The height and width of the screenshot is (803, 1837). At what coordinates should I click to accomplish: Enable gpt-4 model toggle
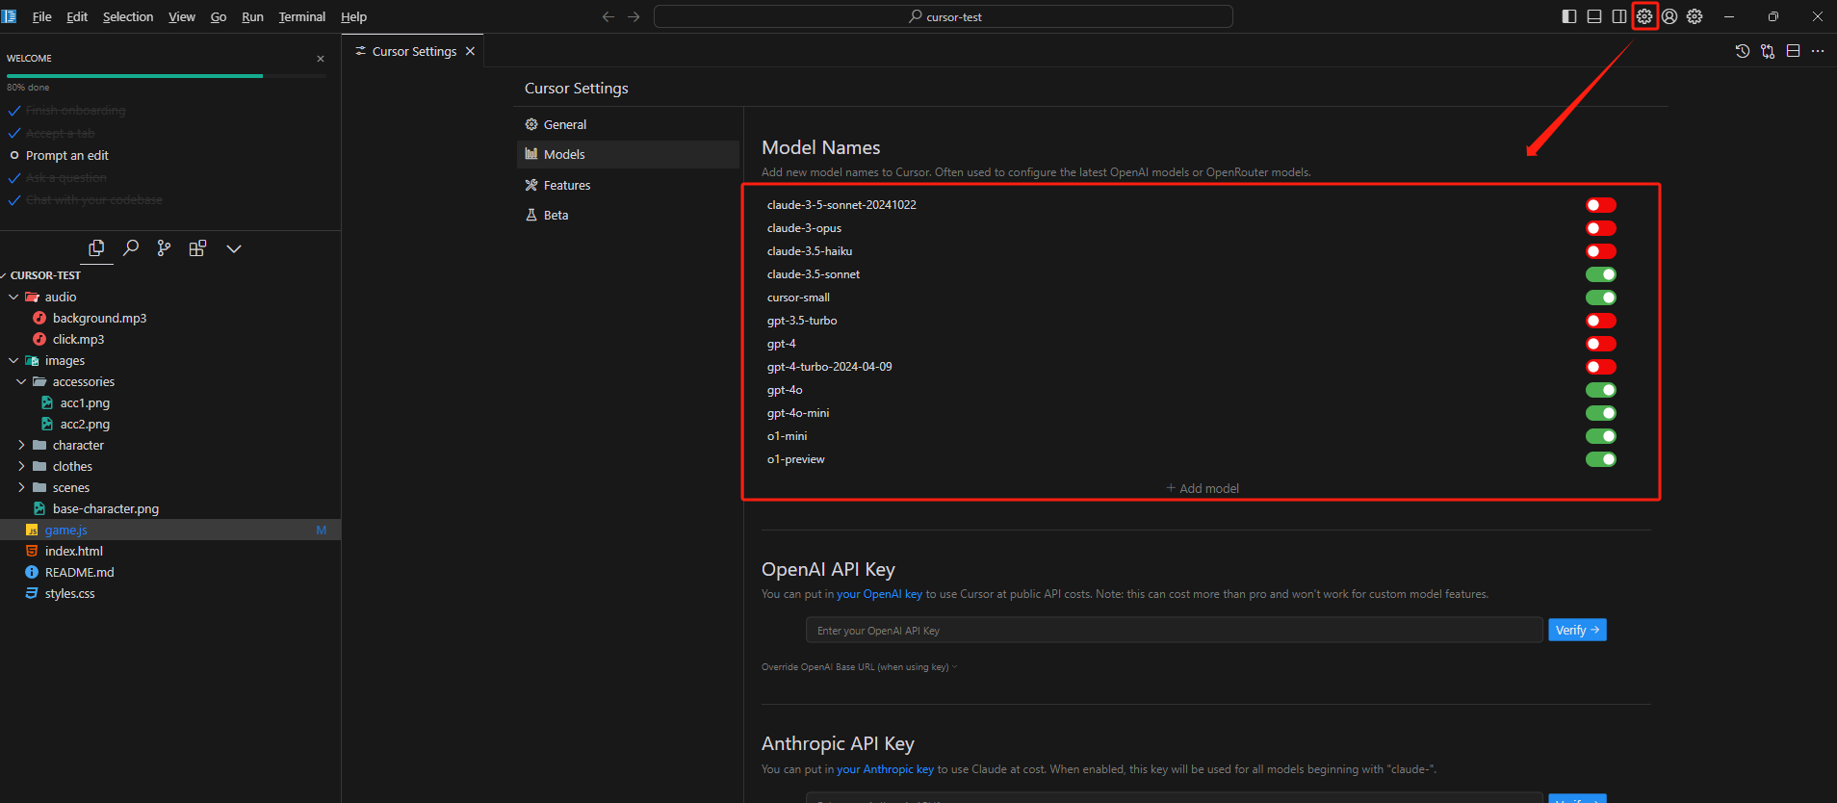point(1601,344)
